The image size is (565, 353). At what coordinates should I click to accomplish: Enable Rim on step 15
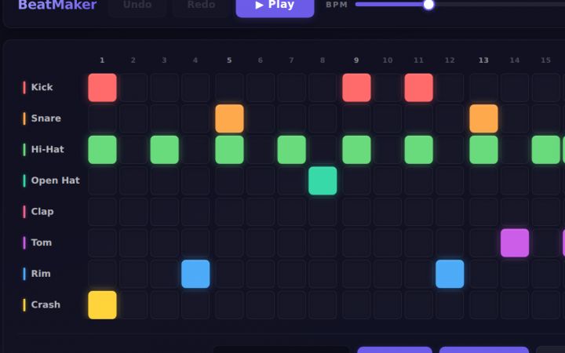(x=546, y=274)
